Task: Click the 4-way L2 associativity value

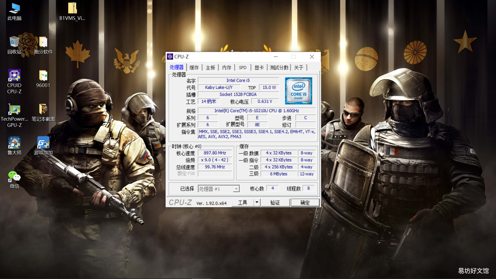Action: click(307, 167)
